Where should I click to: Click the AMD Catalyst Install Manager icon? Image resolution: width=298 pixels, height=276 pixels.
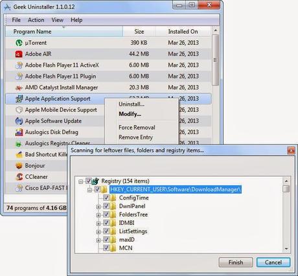(19, 87)
